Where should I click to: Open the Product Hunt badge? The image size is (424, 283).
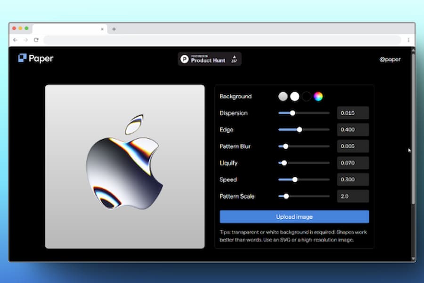point(210,59)
